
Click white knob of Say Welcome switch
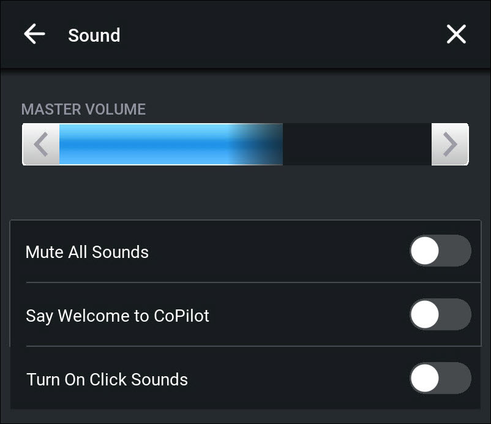click(x=425, y=314)
